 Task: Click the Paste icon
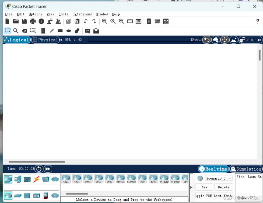pos(77,21)
